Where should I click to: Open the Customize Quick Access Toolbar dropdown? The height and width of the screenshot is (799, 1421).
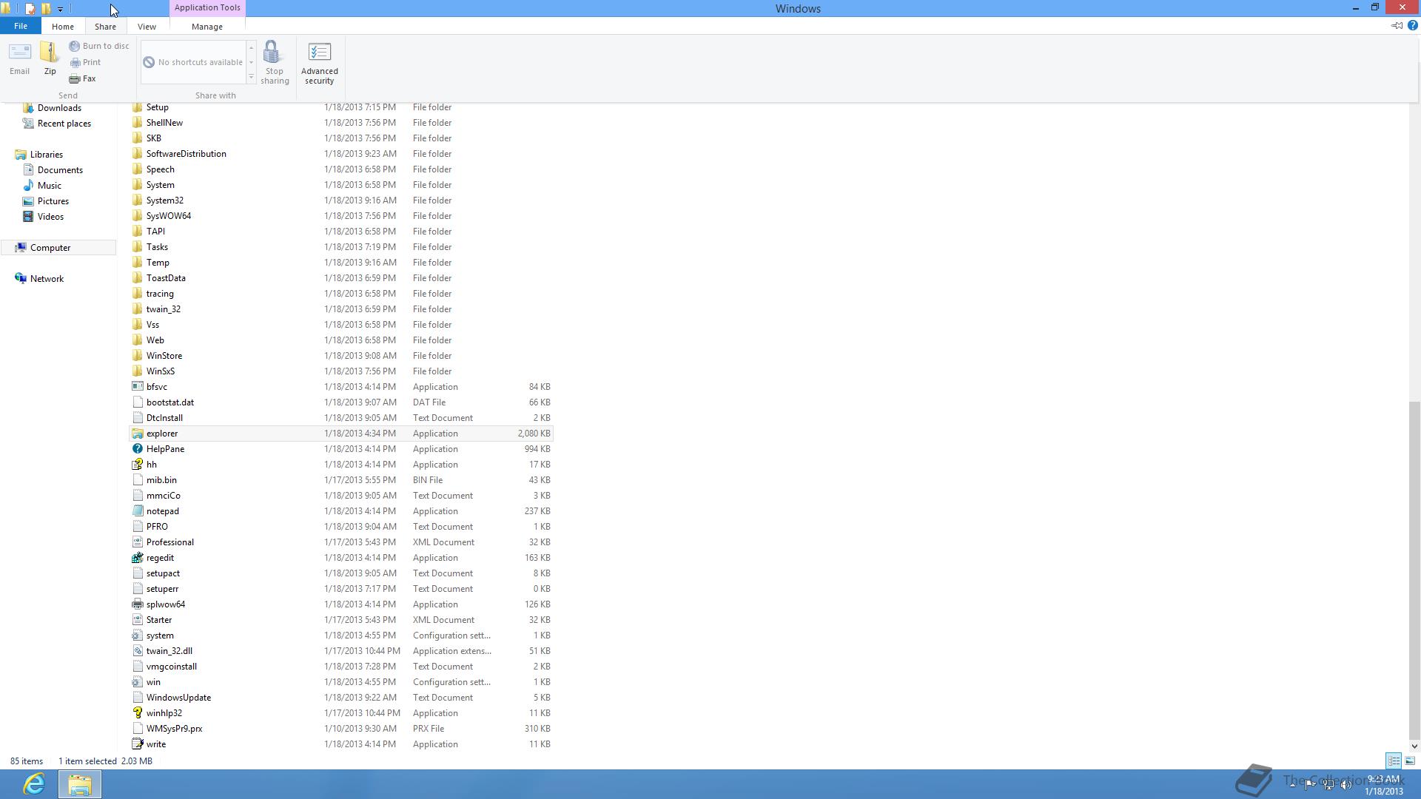point(60,10)
